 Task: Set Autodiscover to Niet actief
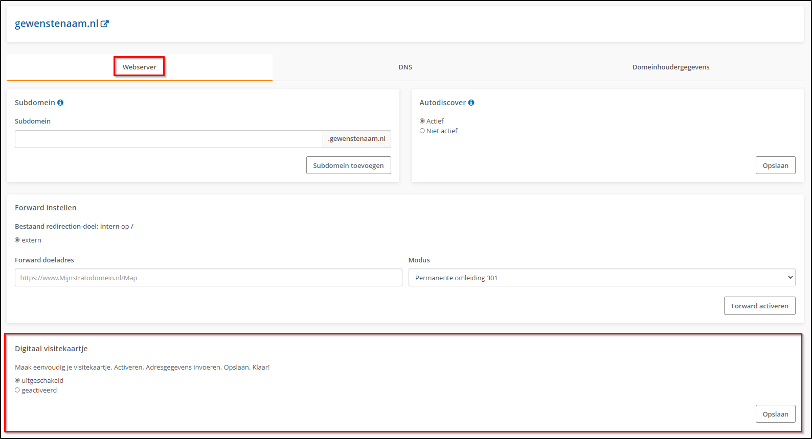[x=422, y=131]
